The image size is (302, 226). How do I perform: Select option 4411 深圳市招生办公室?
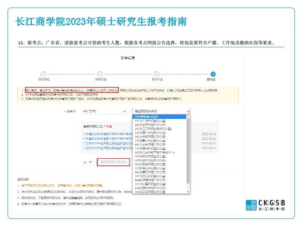click(151, 160)
